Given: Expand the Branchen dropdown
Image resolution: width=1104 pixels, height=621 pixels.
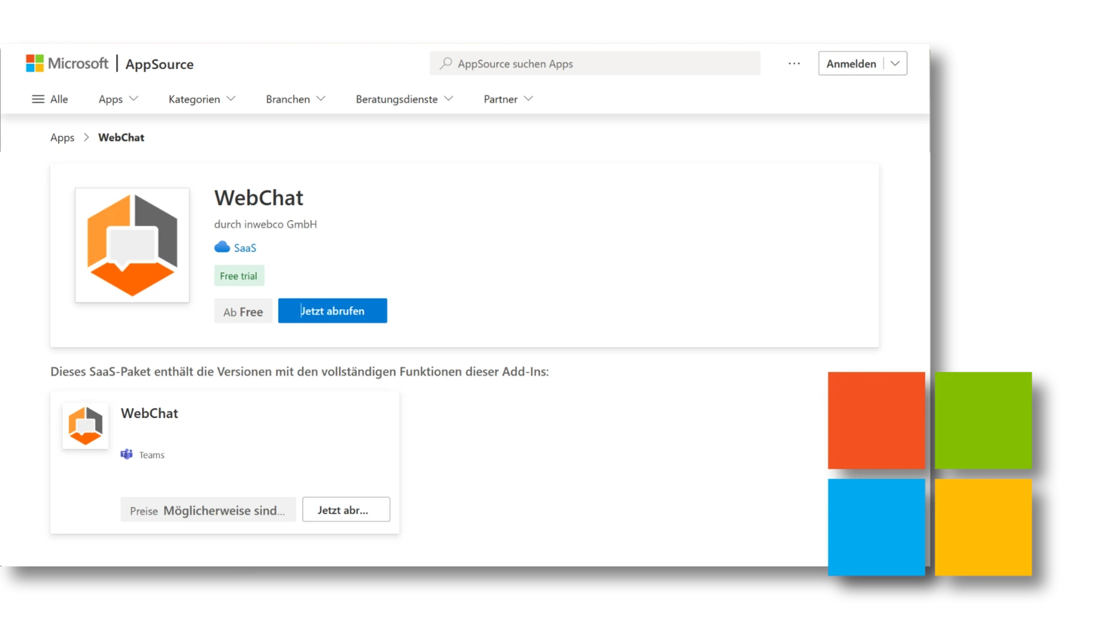Looking at the screenshot, I should pos(295,99).
